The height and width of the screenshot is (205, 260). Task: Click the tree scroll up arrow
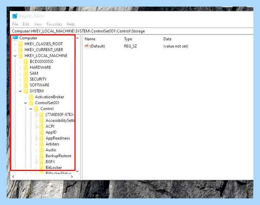[x=78, y=38]
